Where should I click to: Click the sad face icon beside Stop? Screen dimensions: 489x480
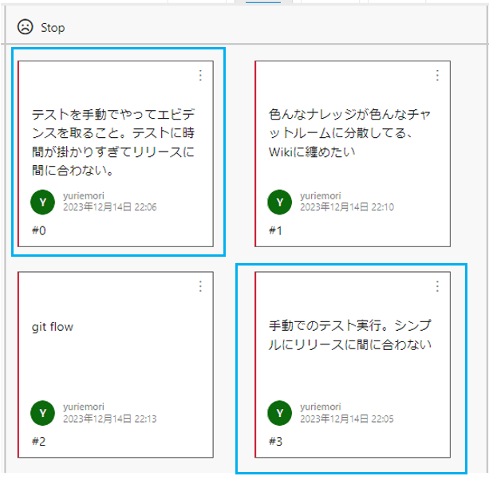pos(25,27)
